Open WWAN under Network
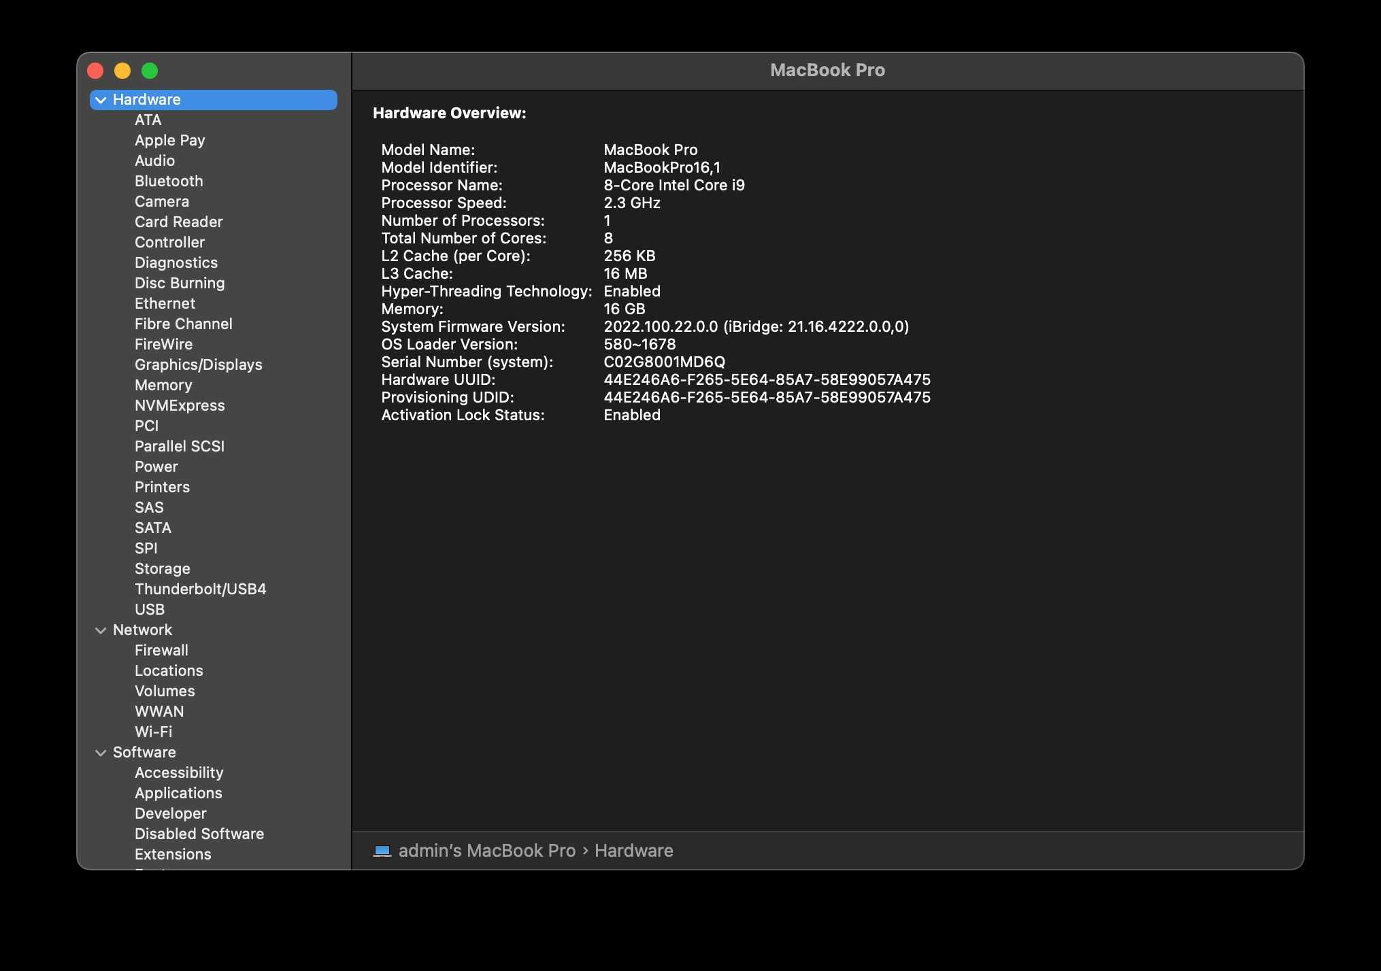 159,712
